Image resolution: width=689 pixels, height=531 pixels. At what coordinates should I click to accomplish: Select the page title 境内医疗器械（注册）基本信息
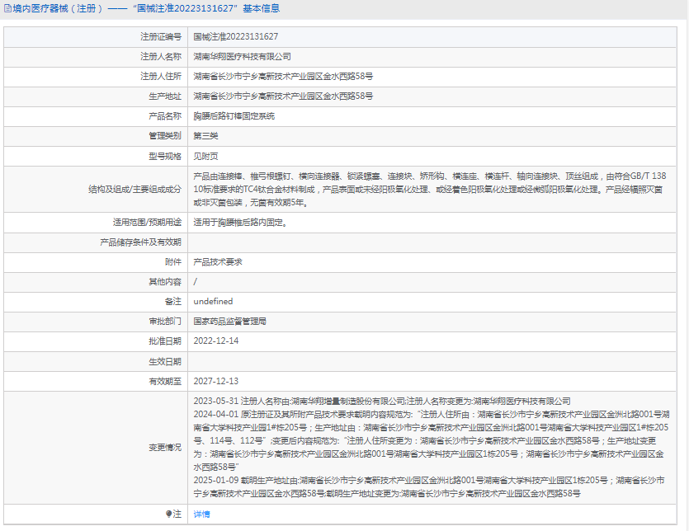[x=146, y=8]
